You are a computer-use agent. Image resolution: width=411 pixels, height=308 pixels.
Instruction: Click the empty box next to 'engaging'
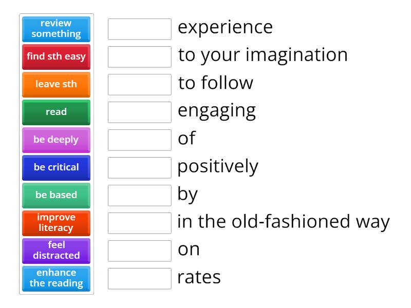pos(140,112)
